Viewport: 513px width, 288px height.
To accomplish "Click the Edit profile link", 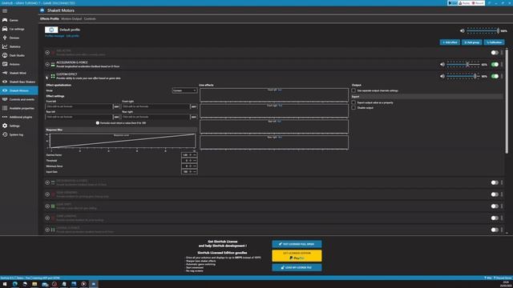I will (73, 36).
